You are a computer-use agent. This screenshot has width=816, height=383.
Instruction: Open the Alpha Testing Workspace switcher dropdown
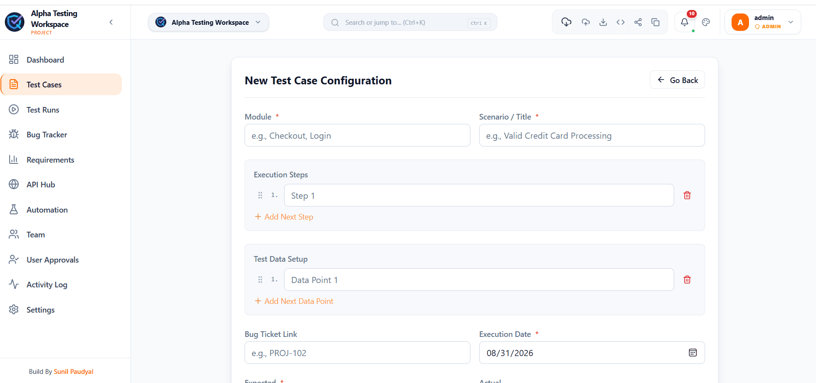208,22
